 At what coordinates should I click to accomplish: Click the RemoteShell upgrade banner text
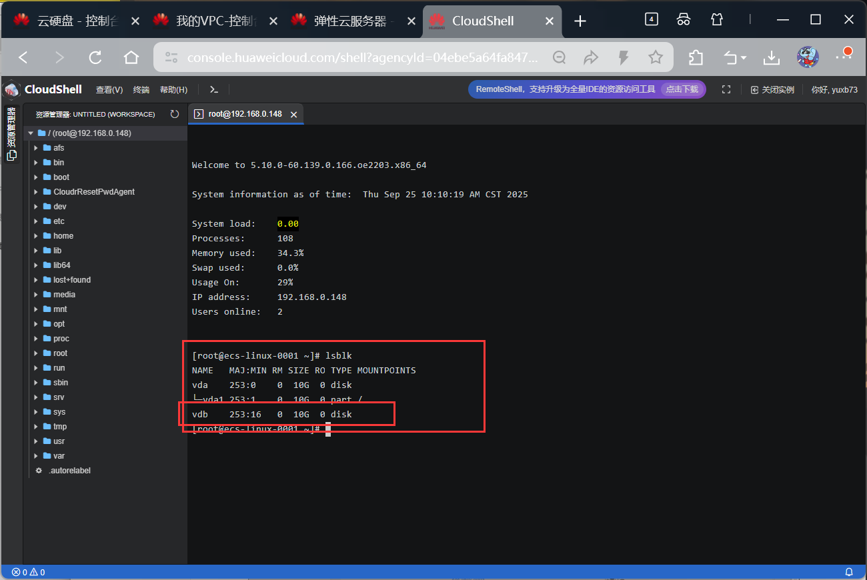coord(566,89)
